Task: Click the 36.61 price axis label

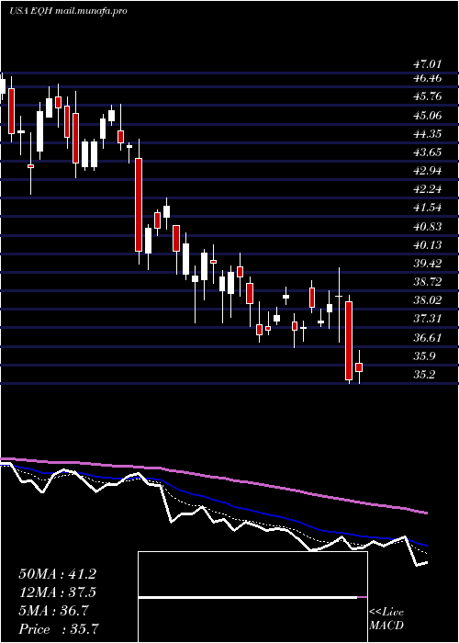Action: (x=427, y=338)
